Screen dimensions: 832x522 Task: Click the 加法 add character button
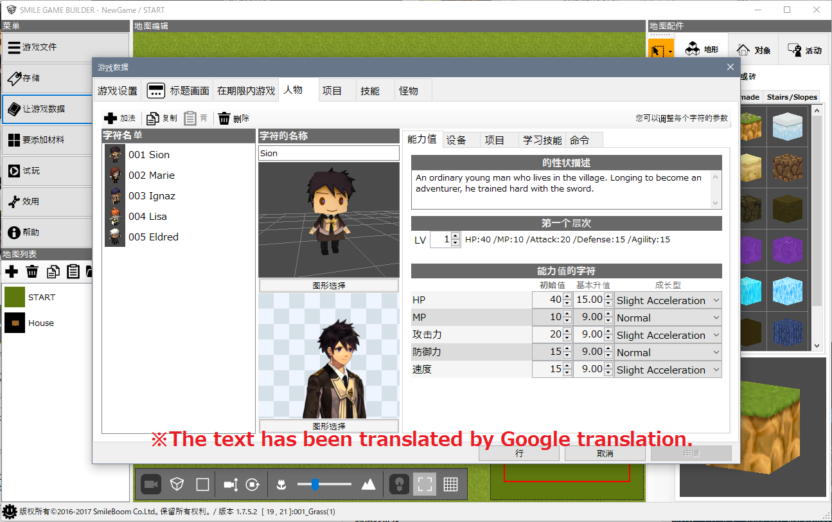(x=120, y=118)
